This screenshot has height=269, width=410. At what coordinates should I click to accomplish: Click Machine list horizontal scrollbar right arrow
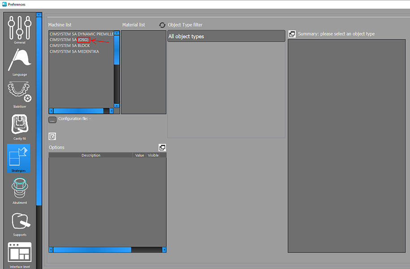[112, 111]
